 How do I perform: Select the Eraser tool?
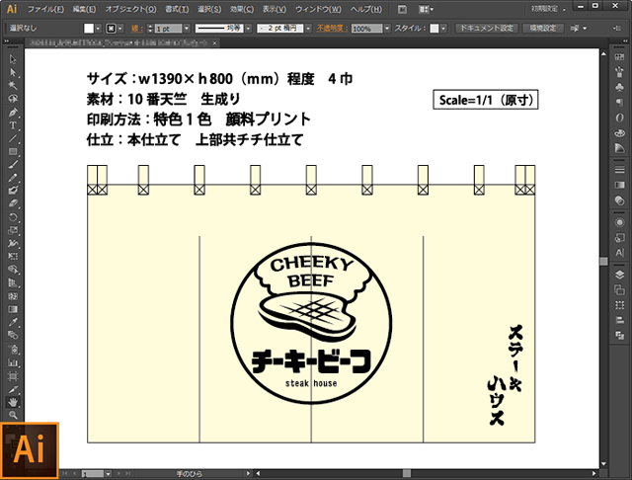tap(13, 203)
